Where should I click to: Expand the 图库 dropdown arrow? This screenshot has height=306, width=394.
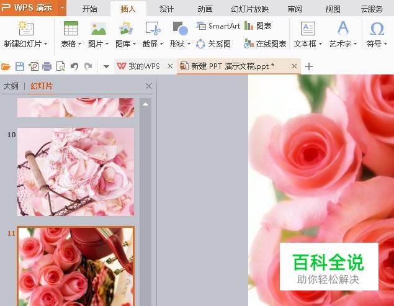point(135,43)
